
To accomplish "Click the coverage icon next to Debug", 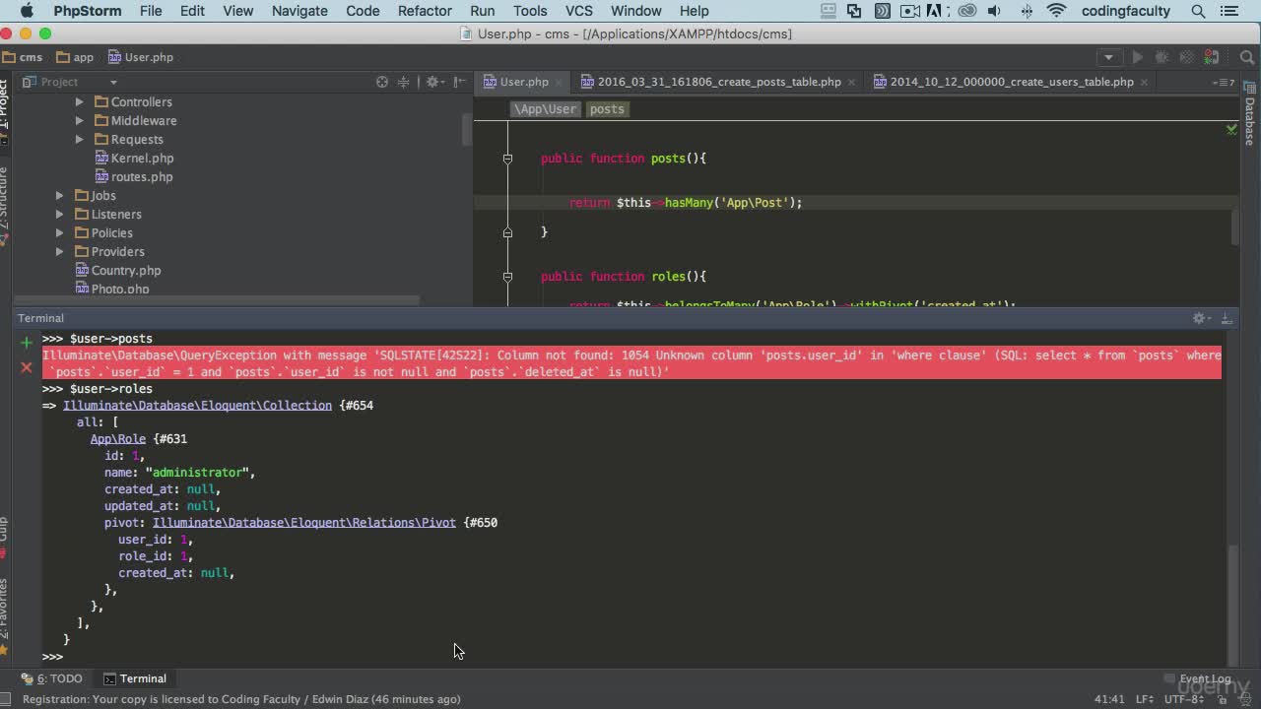I will pos(1189,57).
